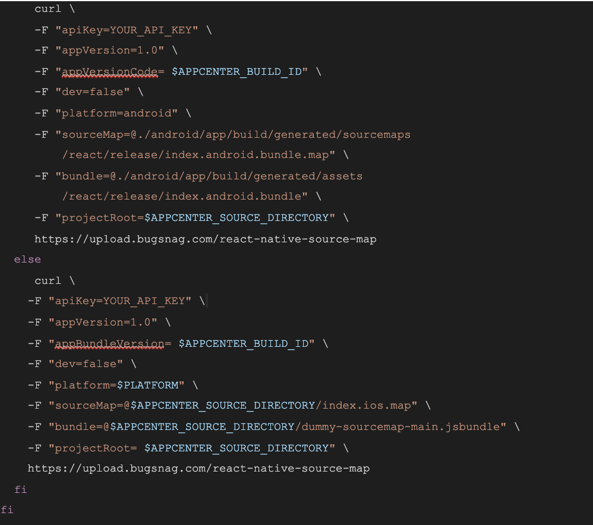The width and height of the screenshot is (593, 525).
Task: Click the "appVersionCode=" text with red underline
Action: [x=113, y=71]
